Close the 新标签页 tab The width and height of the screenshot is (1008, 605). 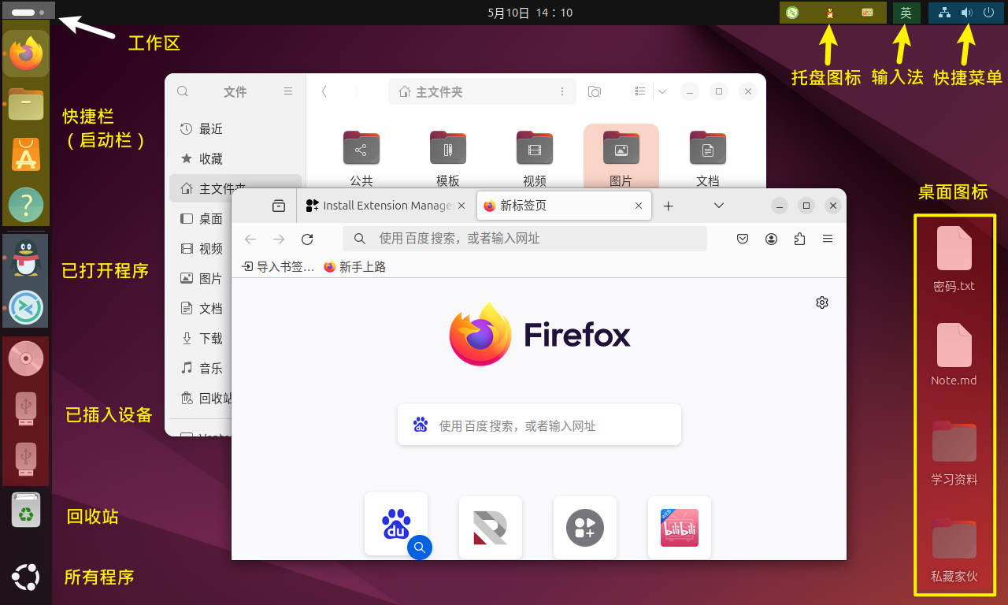click(639, 206)
